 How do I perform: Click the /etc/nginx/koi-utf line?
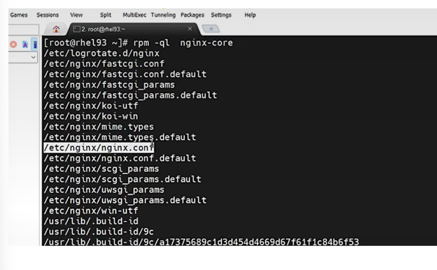pos(91,106)
